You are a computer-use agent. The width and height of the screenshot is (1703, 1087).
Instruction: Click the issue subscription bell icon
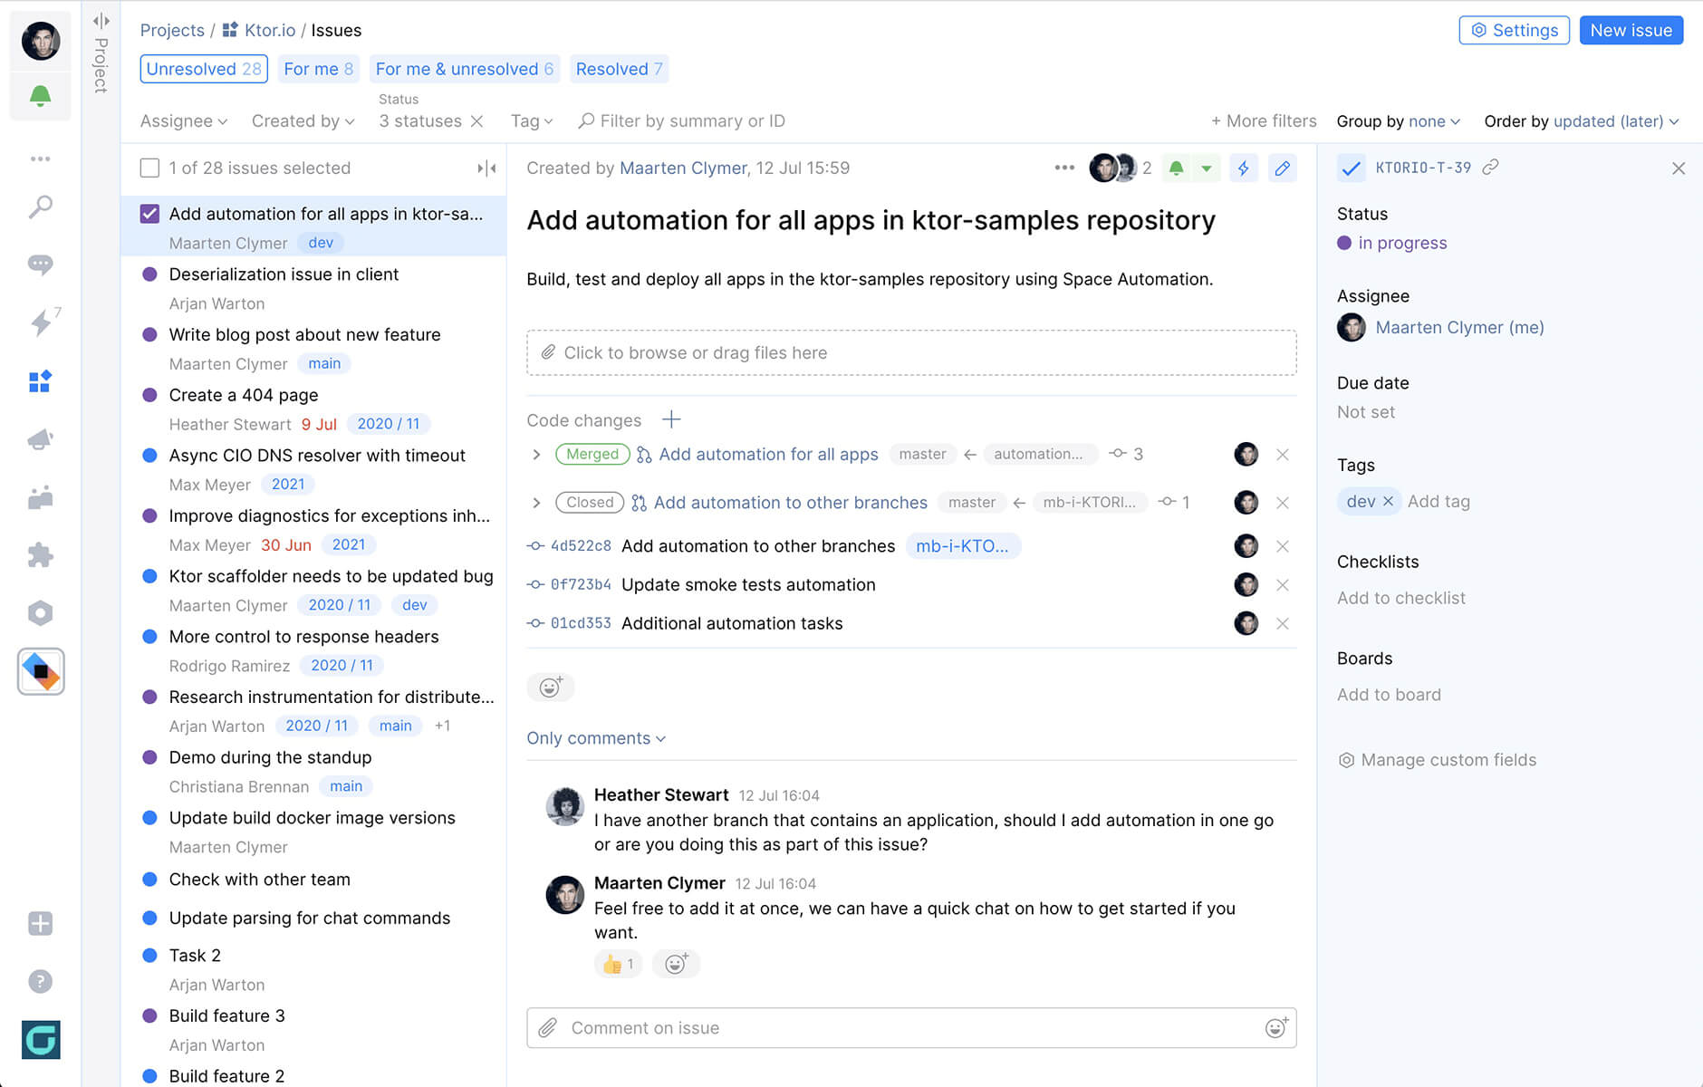click(1176, 168)
